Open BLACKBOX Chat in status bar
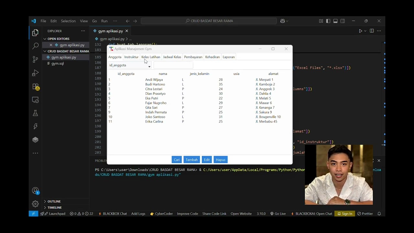The image size is (414, 233). (x=113, y=214)
